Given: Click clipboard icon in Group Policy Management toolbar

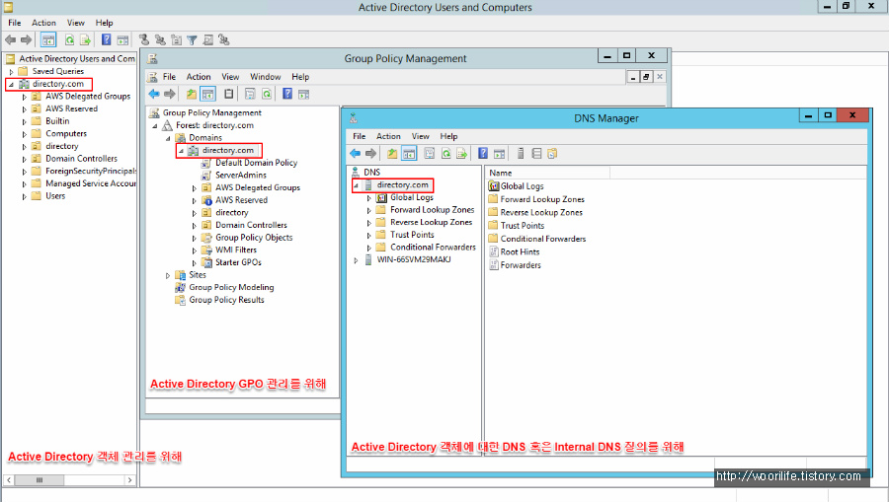Looking at the screenshot, I should click(x=228, y=94).
